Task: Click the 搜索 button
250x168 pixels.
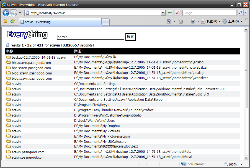Action: (x=130, y=37)
